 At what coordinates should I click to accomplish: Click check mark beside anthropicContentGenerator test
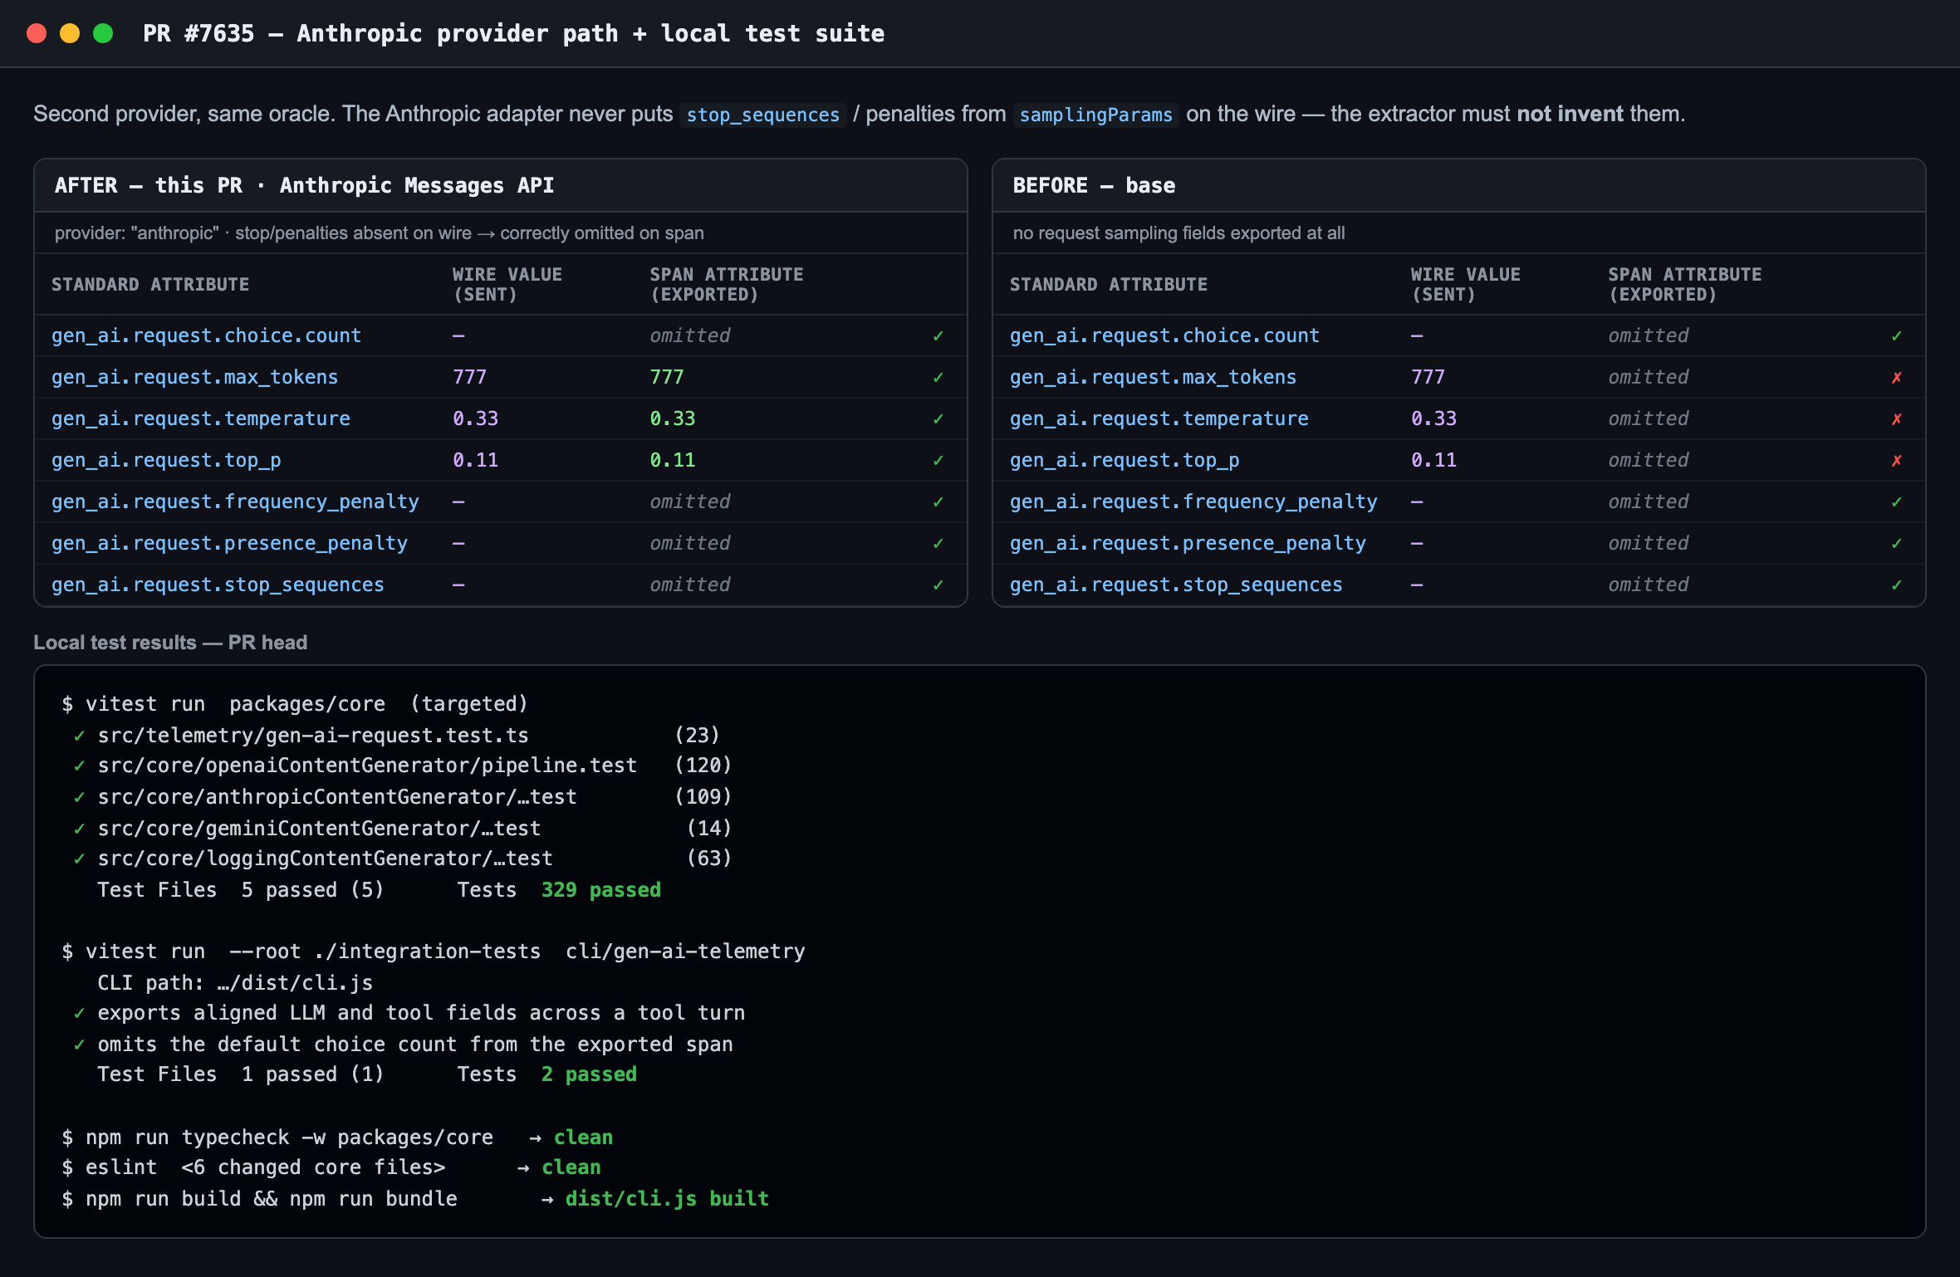point(79,797)
